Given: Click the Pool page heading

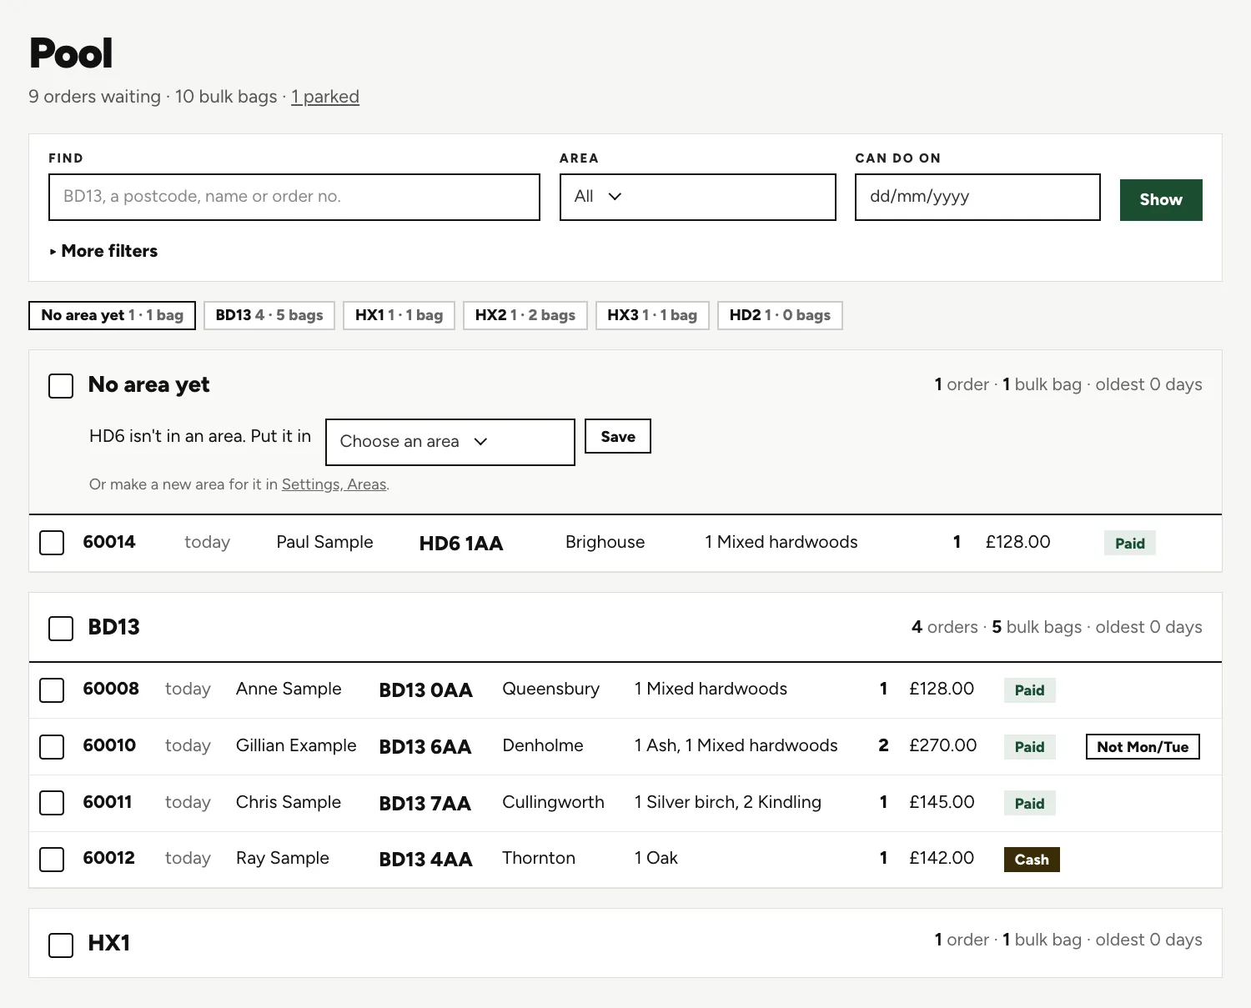Looking at the screenshot, I should (71, 53).
